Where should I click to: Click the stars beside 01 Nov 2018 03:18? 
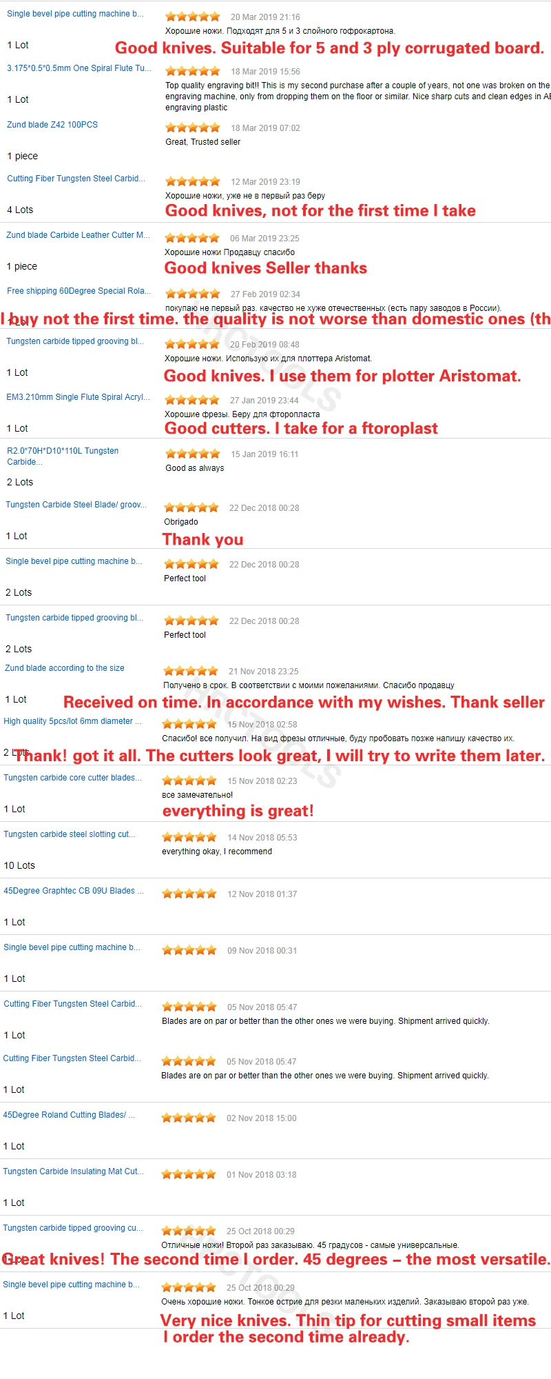188,1174
